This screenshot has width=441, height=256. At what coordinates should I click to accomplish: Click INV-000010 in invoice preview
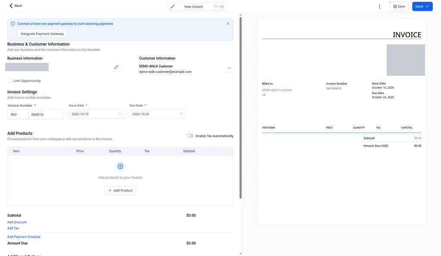click(334, 88)
